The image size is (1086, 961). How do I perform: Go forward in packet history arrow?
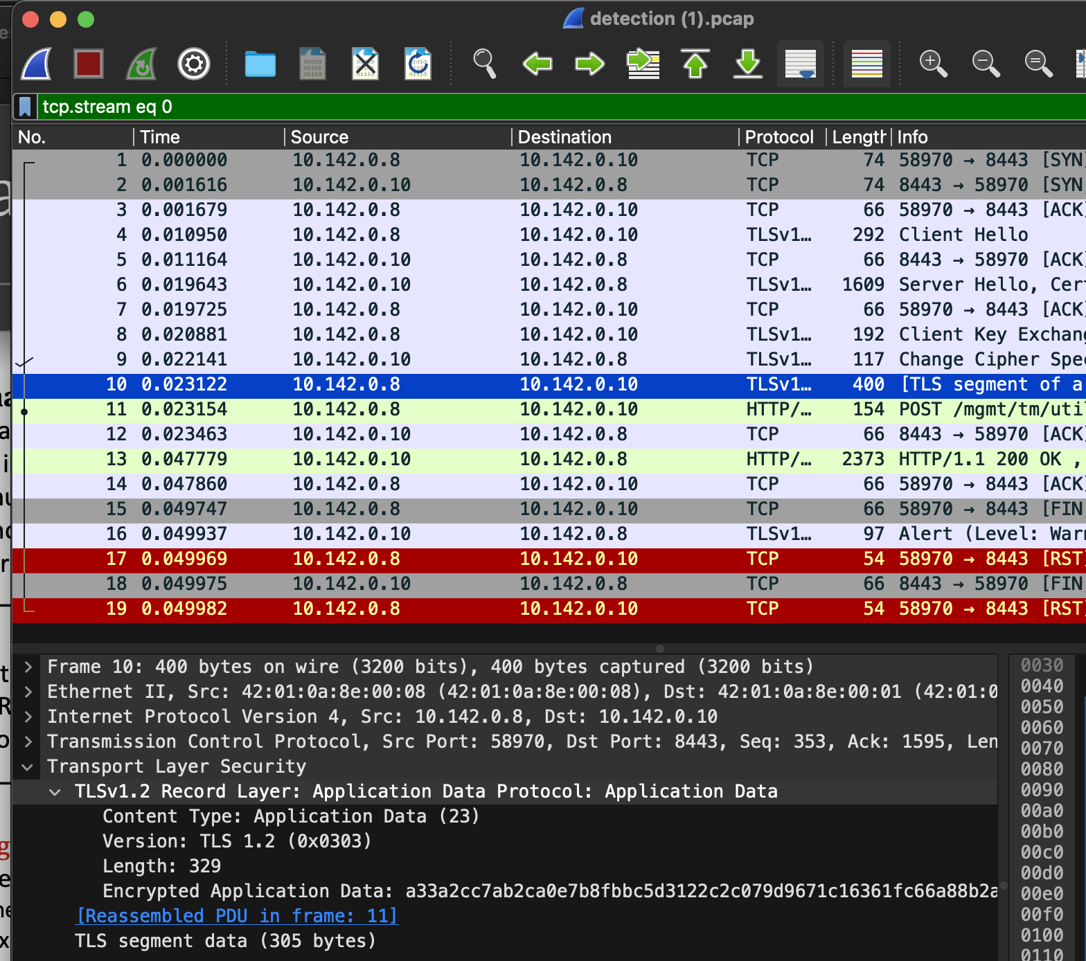[x=590, y=64]
